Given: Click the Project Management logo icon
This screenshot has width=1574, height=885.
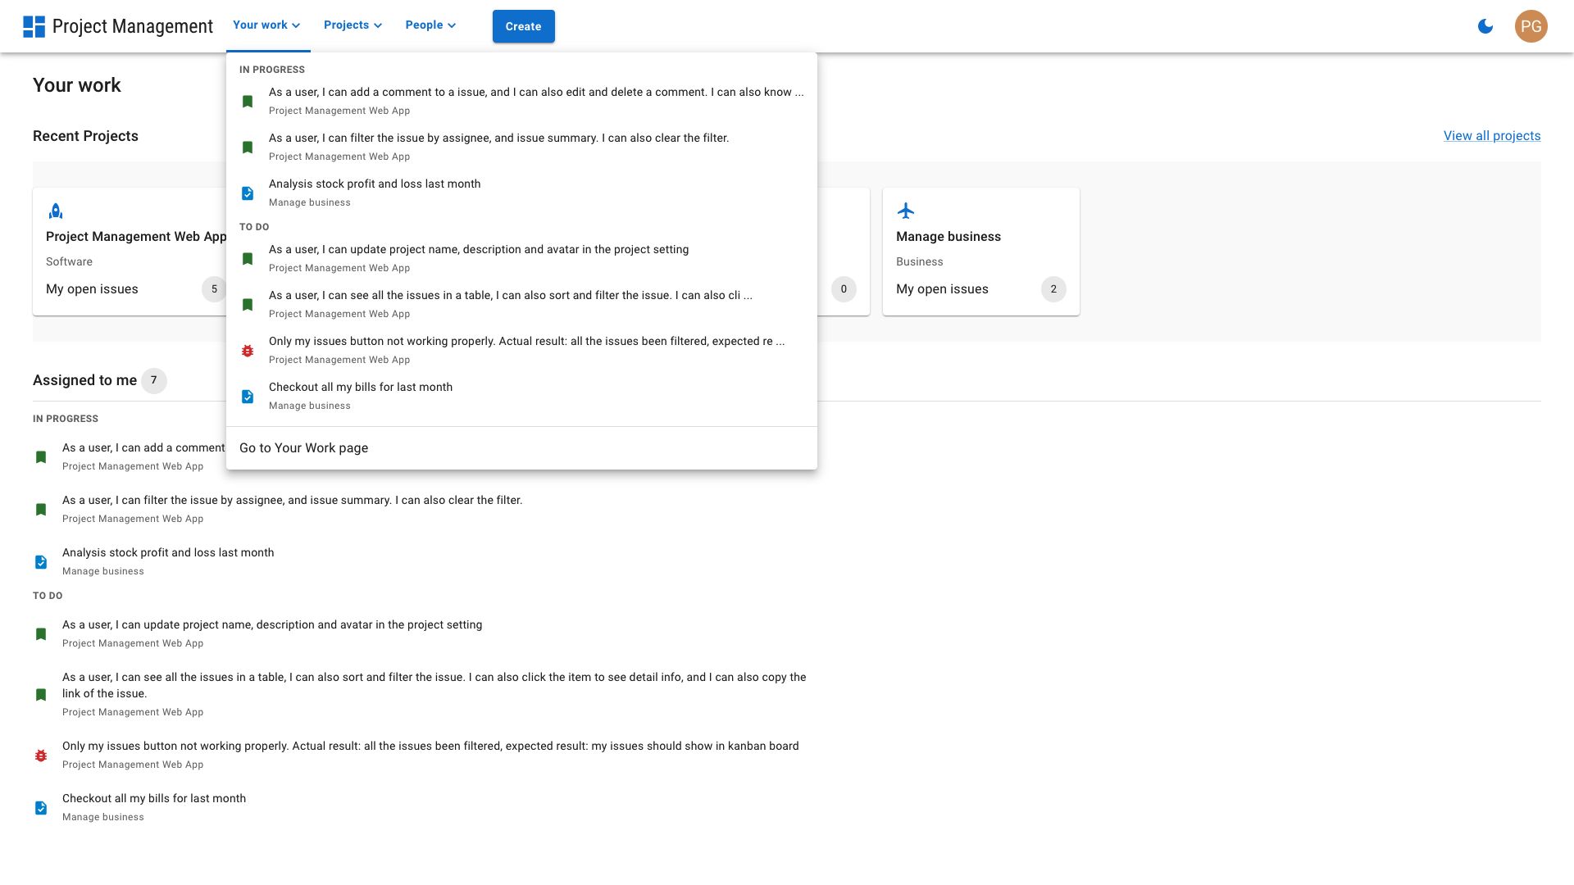Looking at the screenshot, I should point(34,26).
